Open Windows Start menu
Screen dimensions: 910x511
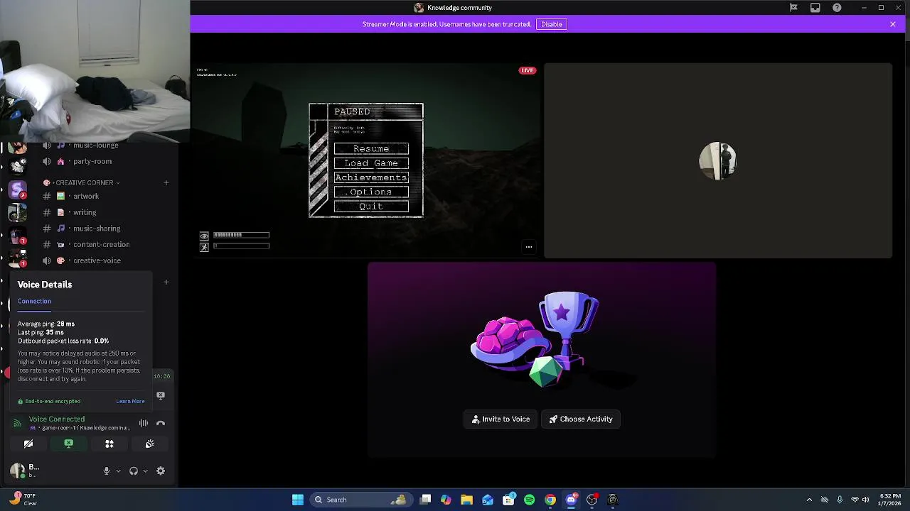(298, 500)
